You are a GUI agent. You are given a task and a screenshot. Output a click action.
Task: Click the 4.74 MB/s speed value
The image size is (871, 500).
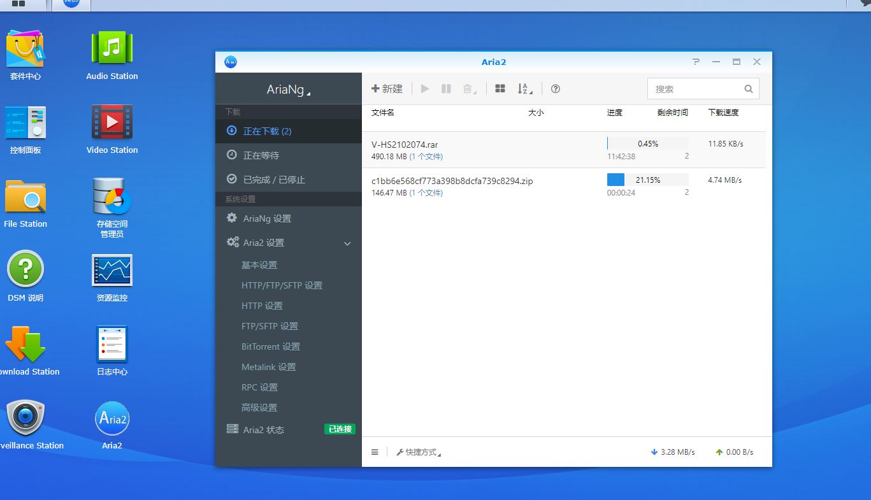(x=724, y=180)
